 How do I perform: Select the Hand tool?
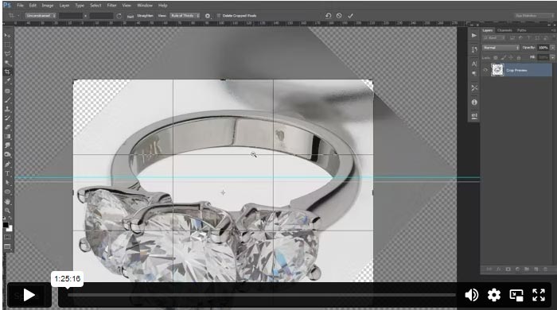7,201
